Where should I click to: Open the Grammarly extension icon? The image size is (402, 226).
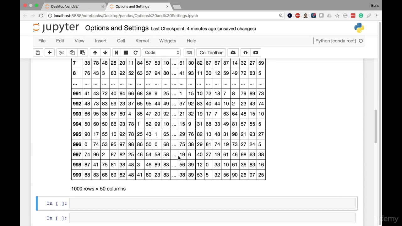361,16
